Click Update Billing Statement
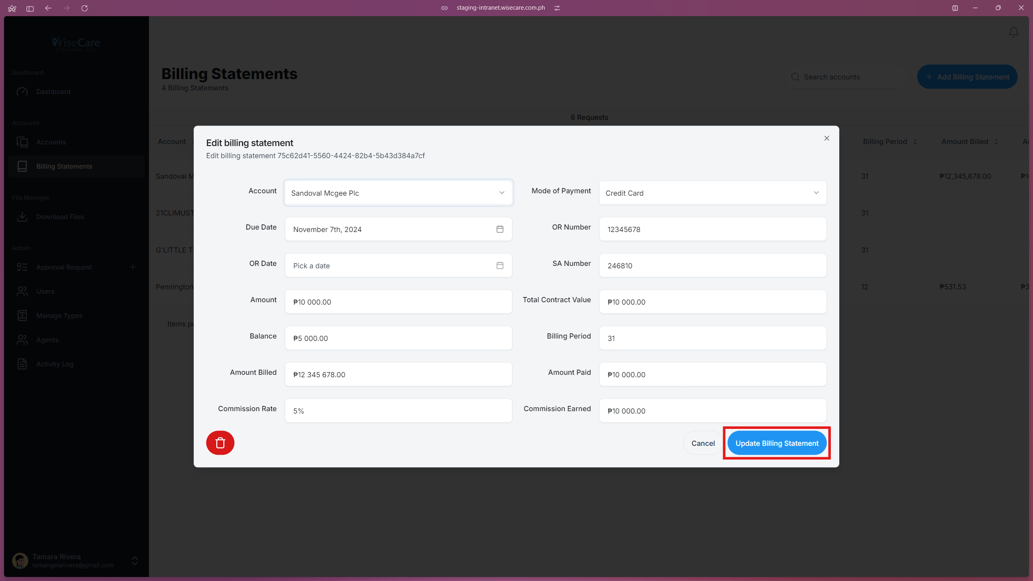Viewport: 1033px width, 581px height. pyautogui.click(x=776, y=443)
